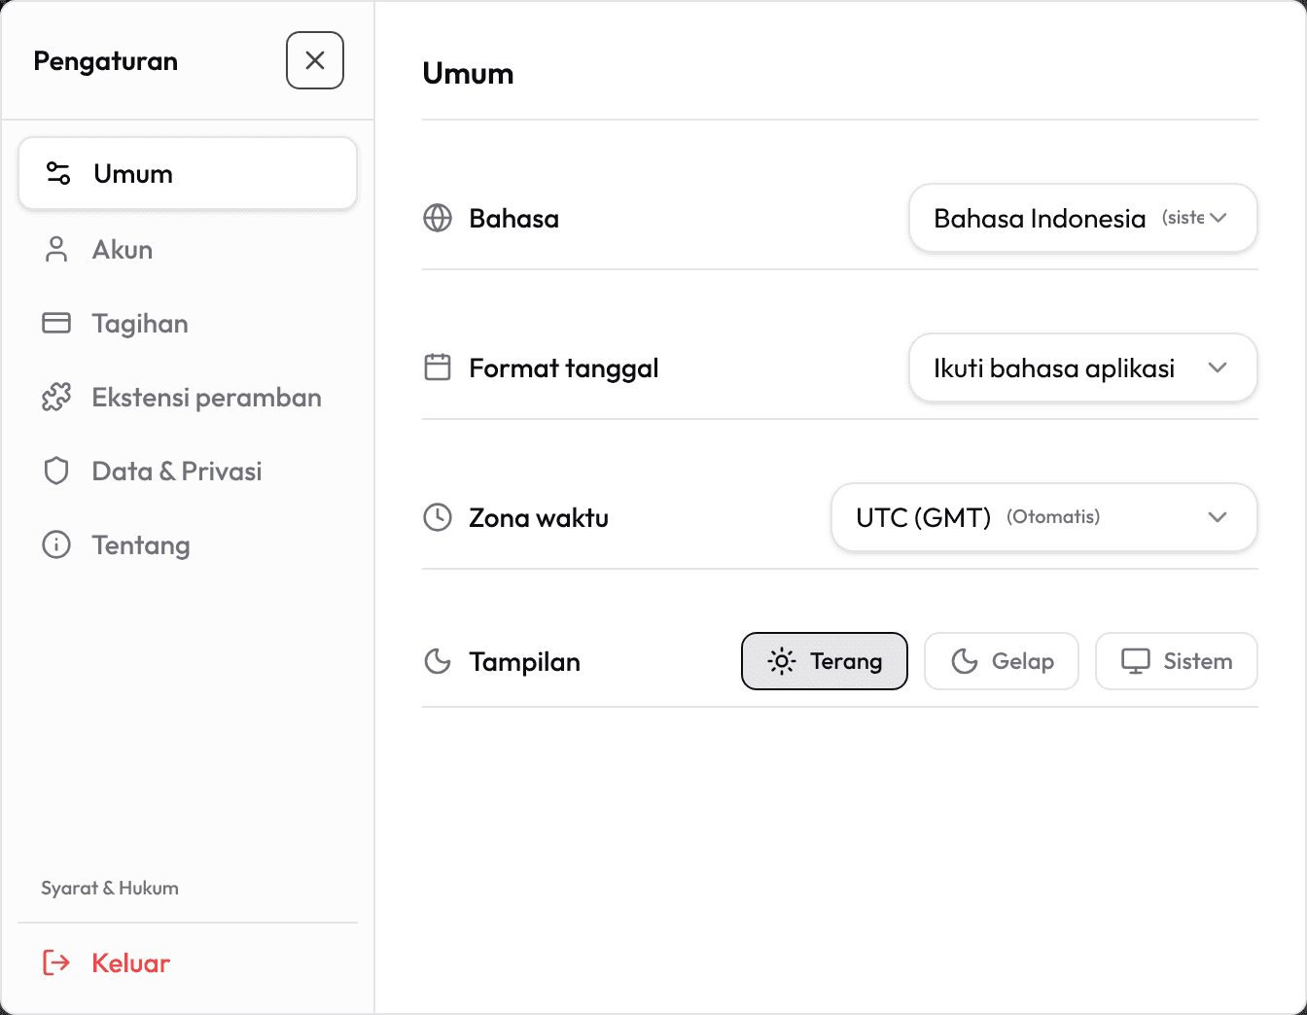Screen dimensions: 1307x1015
Task: Open the UTC (GMT) timezone dropdown
Action: pos(1044,517)
